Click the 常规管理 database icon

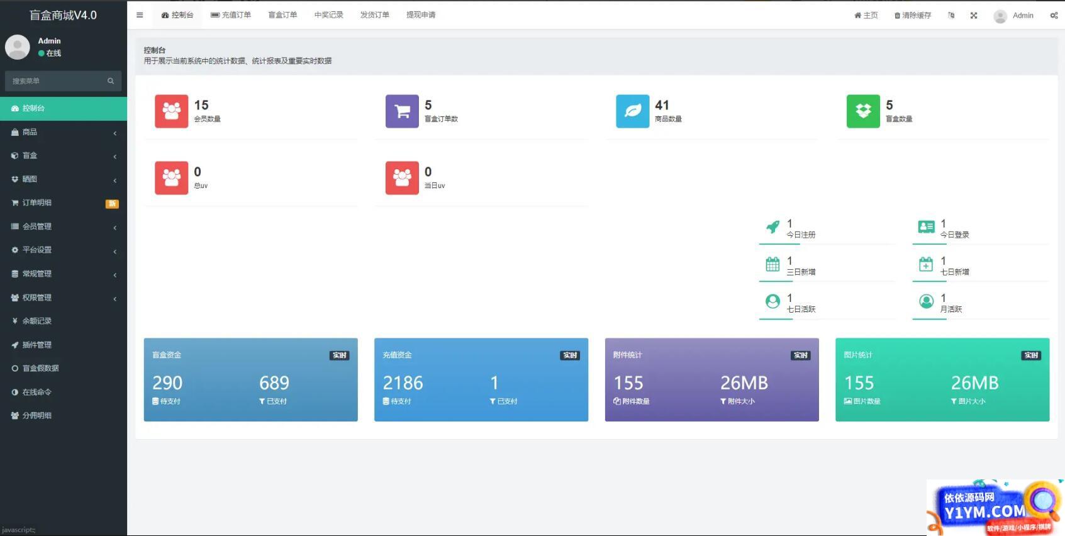pos(14,274)
